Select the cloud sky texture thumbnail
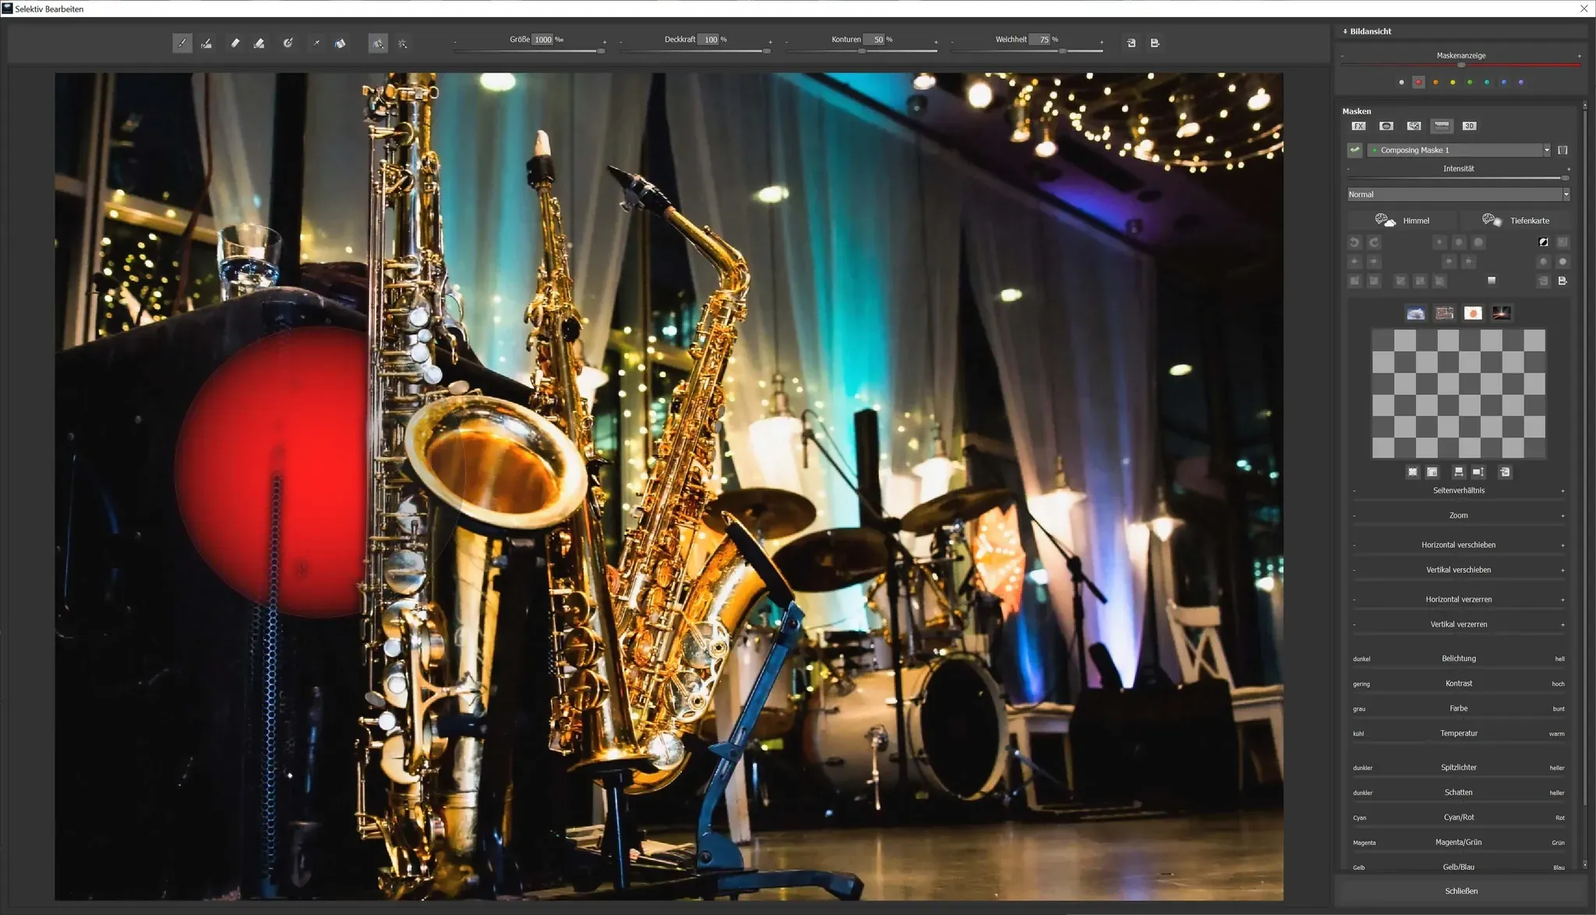 click(1416, 313)
